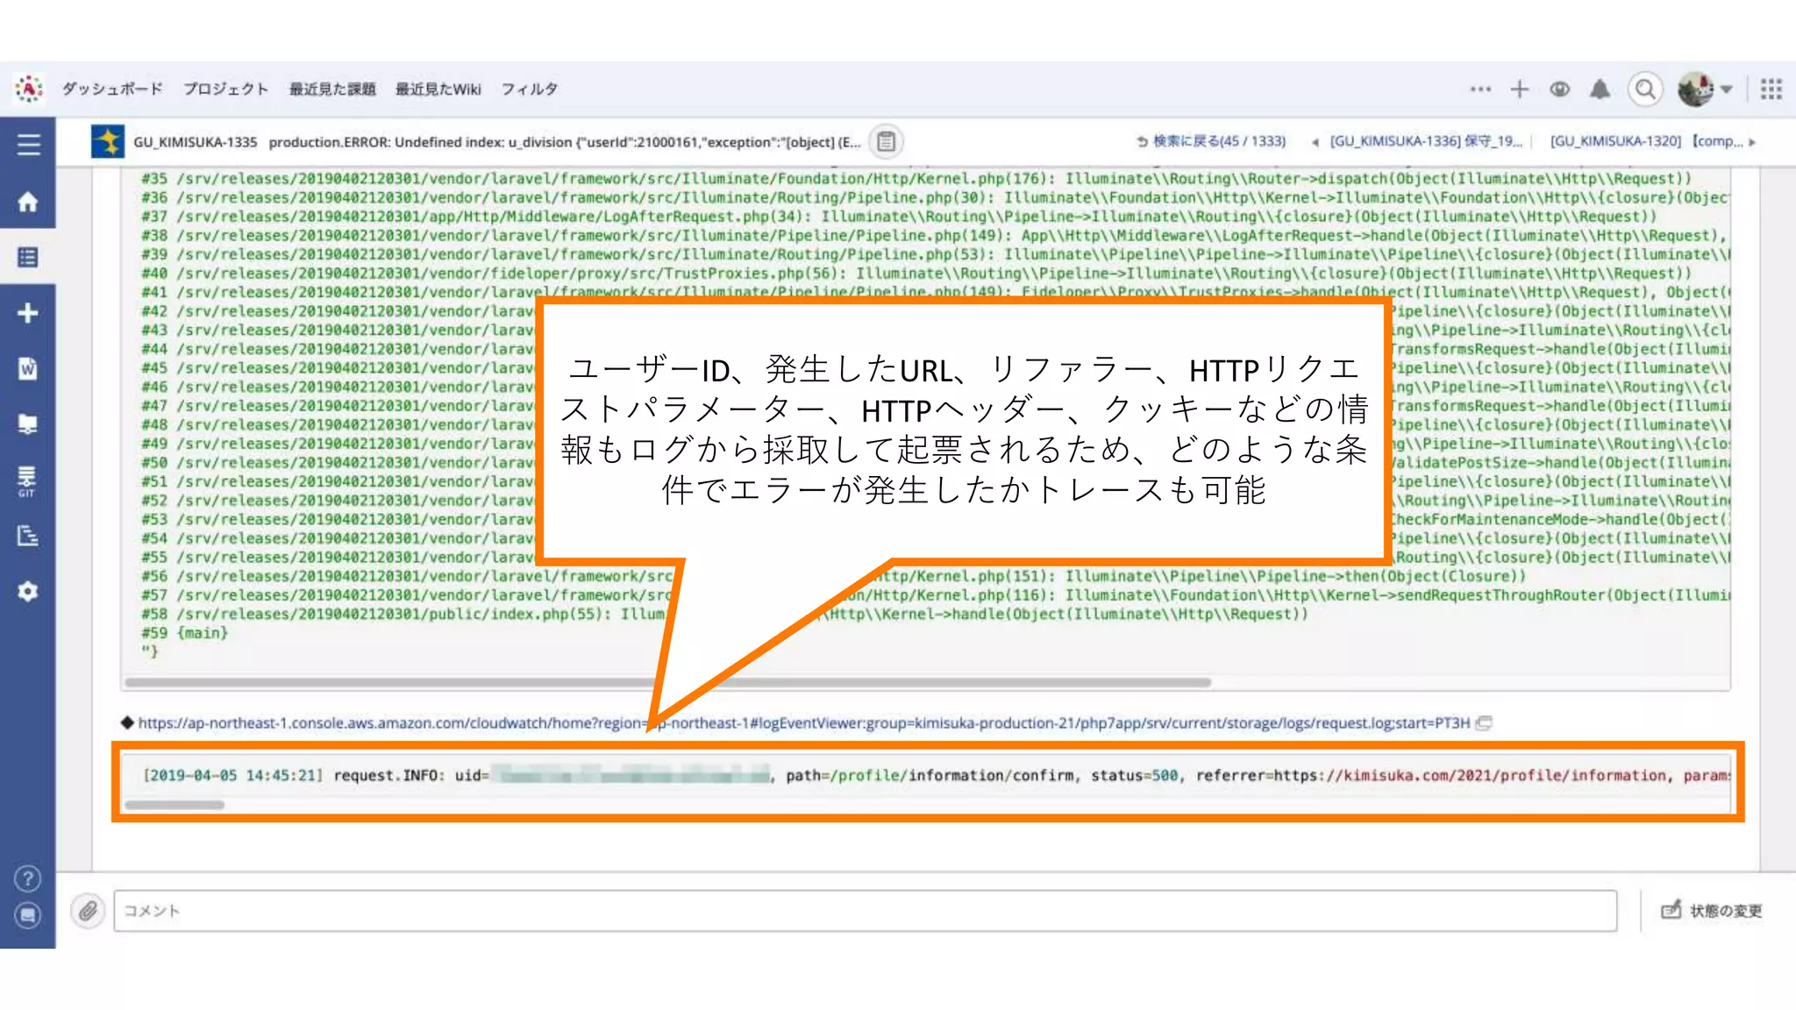Open the chat feedback icon in sidebar
The width and height of the screenshot is (1796, 1010).
tap(28, 915)
